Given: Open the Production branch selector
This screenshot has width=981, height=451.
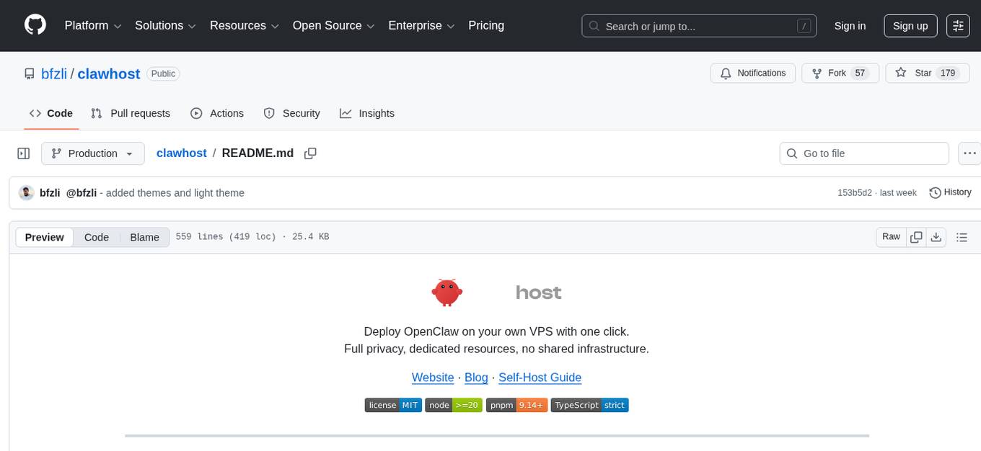Looking at the screenshot, I should [92, 153].
